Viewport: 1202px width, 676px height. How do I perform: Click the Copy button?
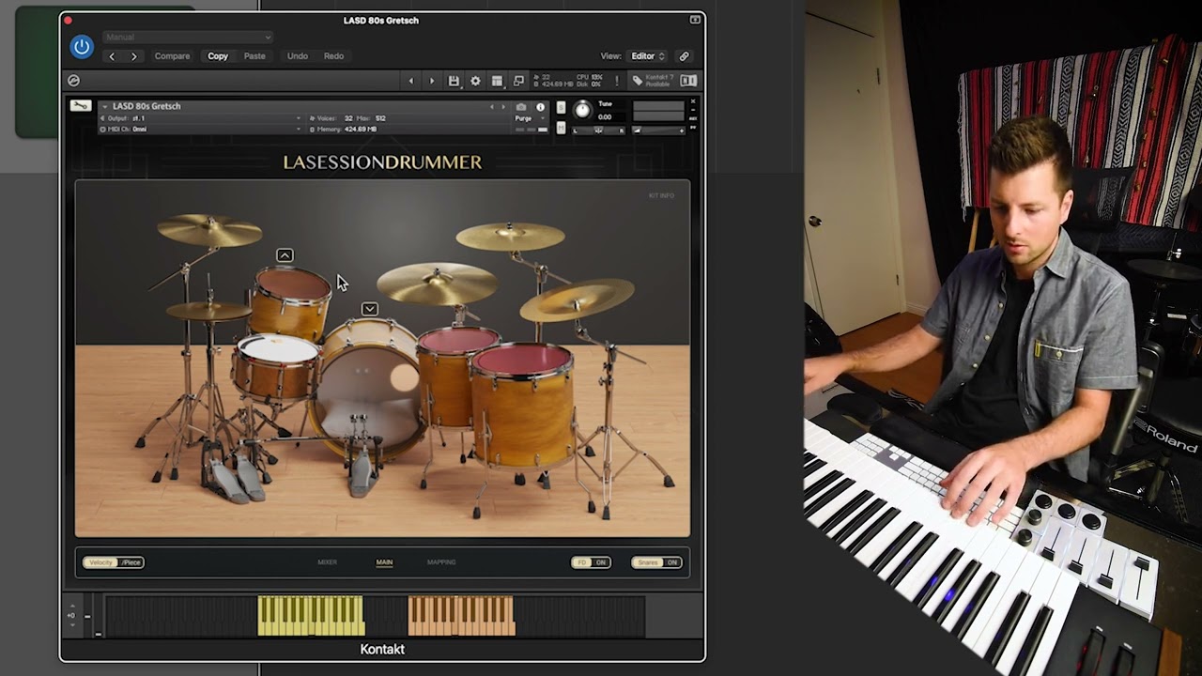click(218, 56)
